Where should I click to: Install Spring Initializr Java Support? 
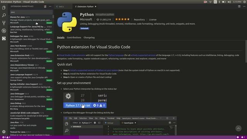coord(49,90)
